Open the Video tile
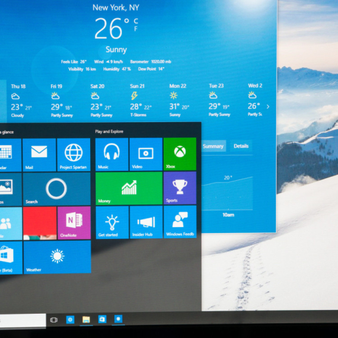338x338 pixels. point(146,154)
